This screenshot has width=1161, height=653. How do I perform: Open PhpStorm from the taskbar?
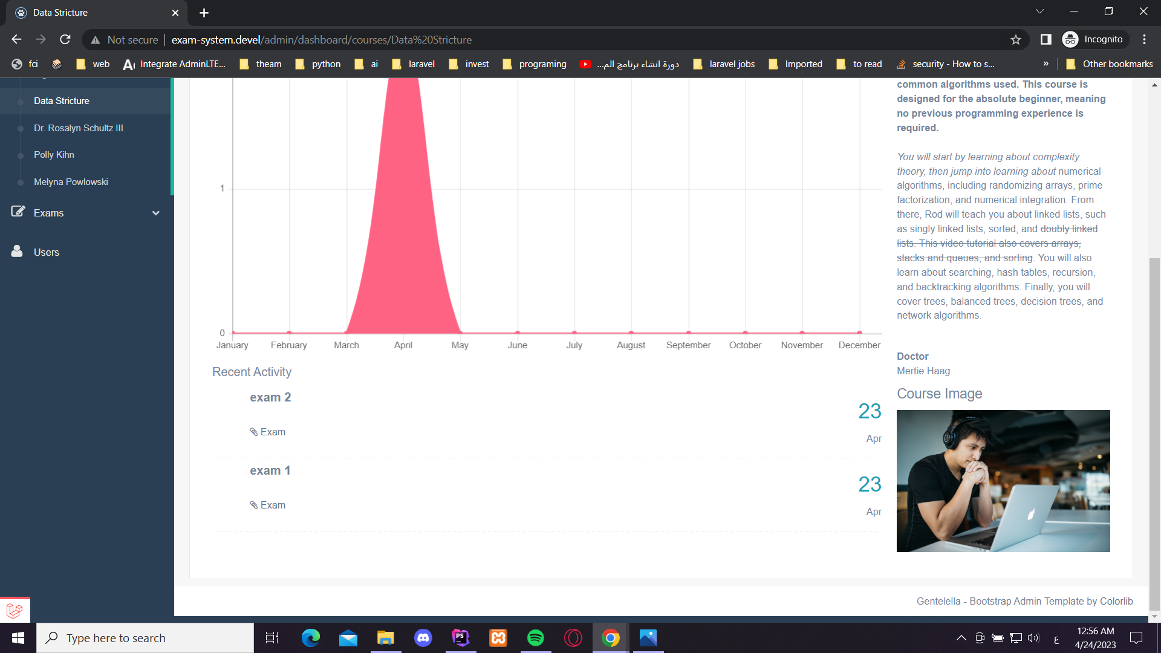coord(461,638)
